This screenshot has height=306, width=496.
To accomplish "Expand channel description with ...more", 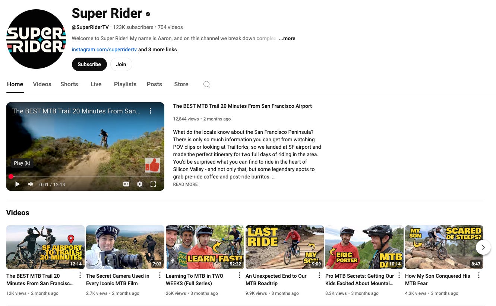I will [x=287, y=38].
